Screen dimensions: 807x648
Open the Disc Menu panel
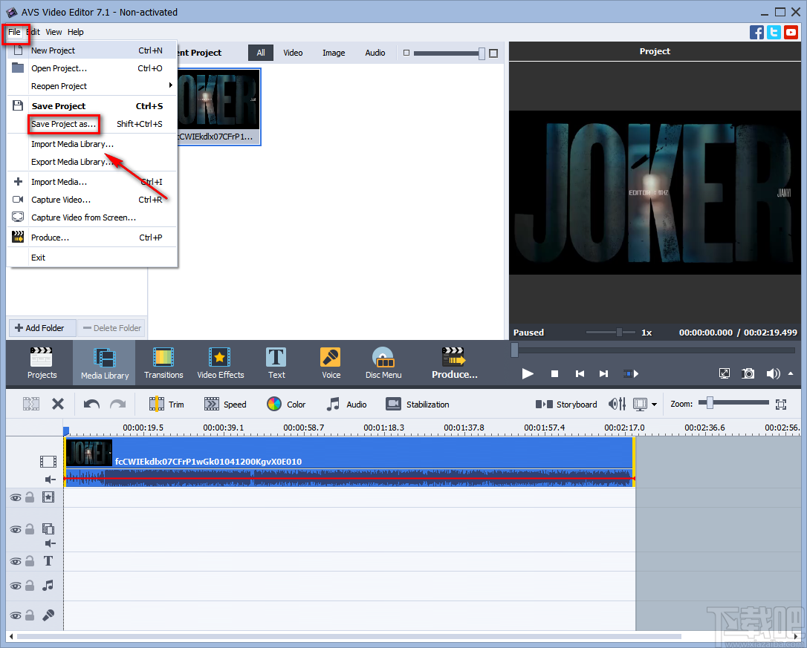(x=383, y=363)
